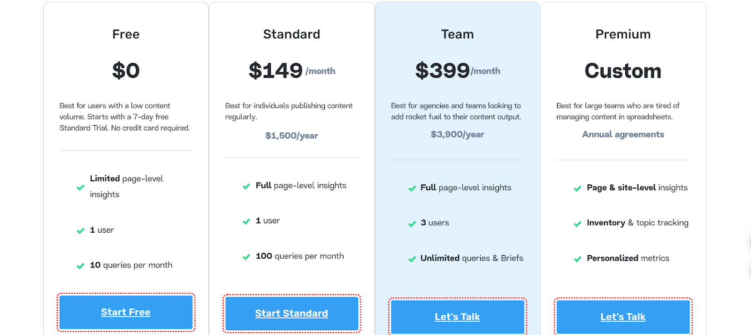This screenshot has height=335, width=751.
Task: Click checkmark beside 100 queries per month
Action: pos(246,257)
